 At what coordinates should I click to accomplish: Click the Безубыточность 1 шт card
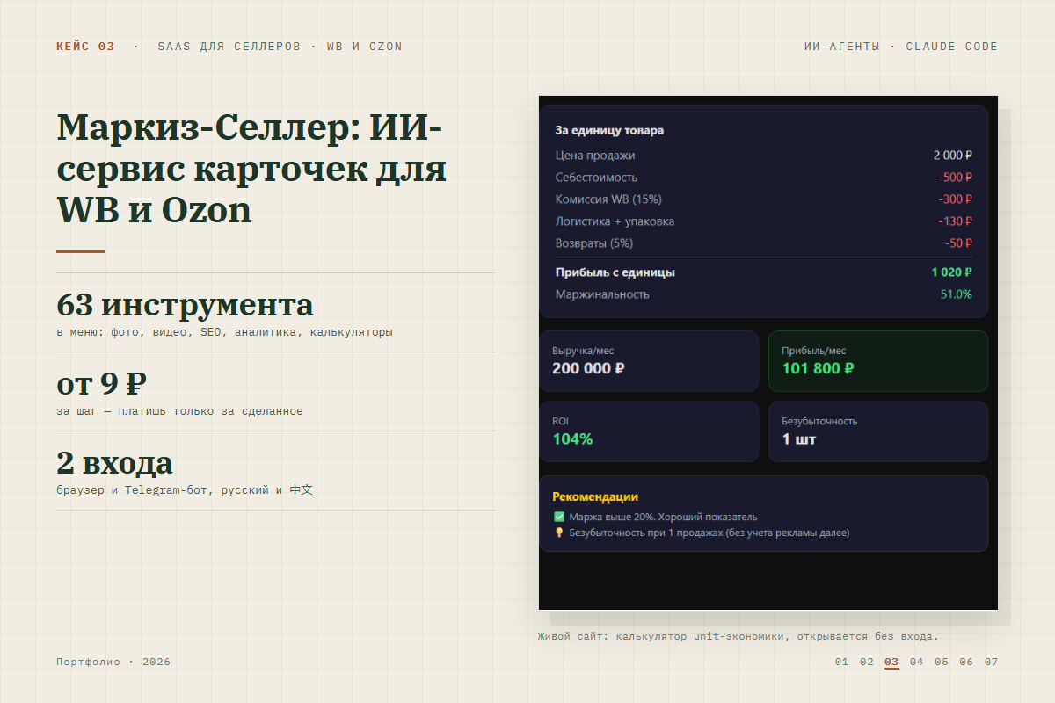coord(878,431)
